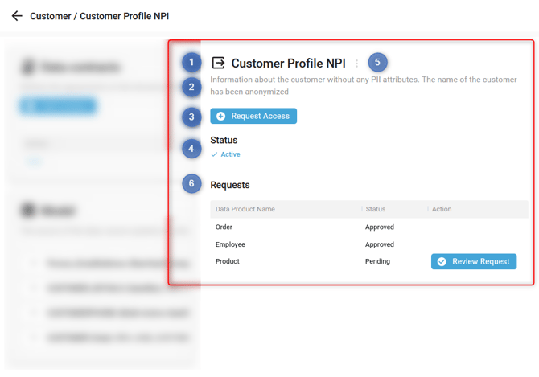Select the Product request row
The width and height of the screenshot is (539, 377).
pos(369,261)
